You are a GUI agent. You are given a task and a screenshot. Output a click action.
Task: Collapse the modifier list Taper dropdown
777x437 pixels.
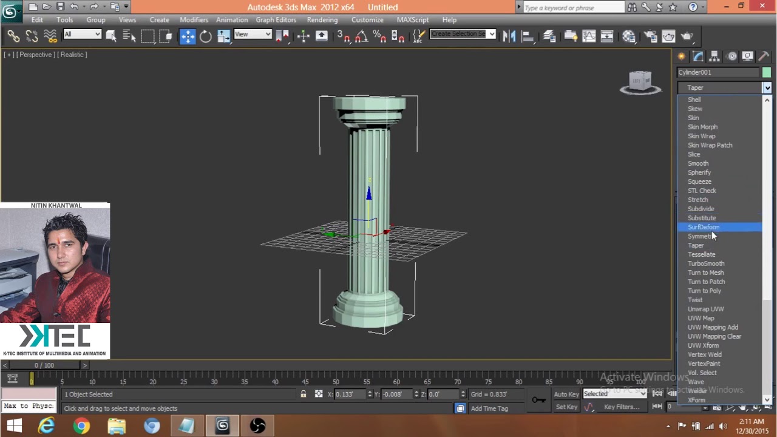pyautogui.click(x=767, y=88)
